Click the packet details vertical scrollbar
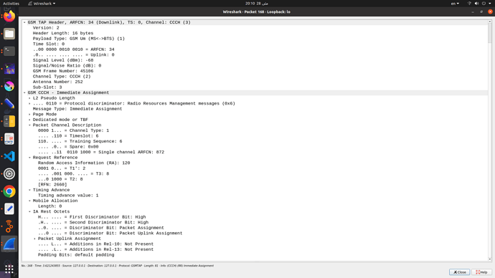 point(490,140)
